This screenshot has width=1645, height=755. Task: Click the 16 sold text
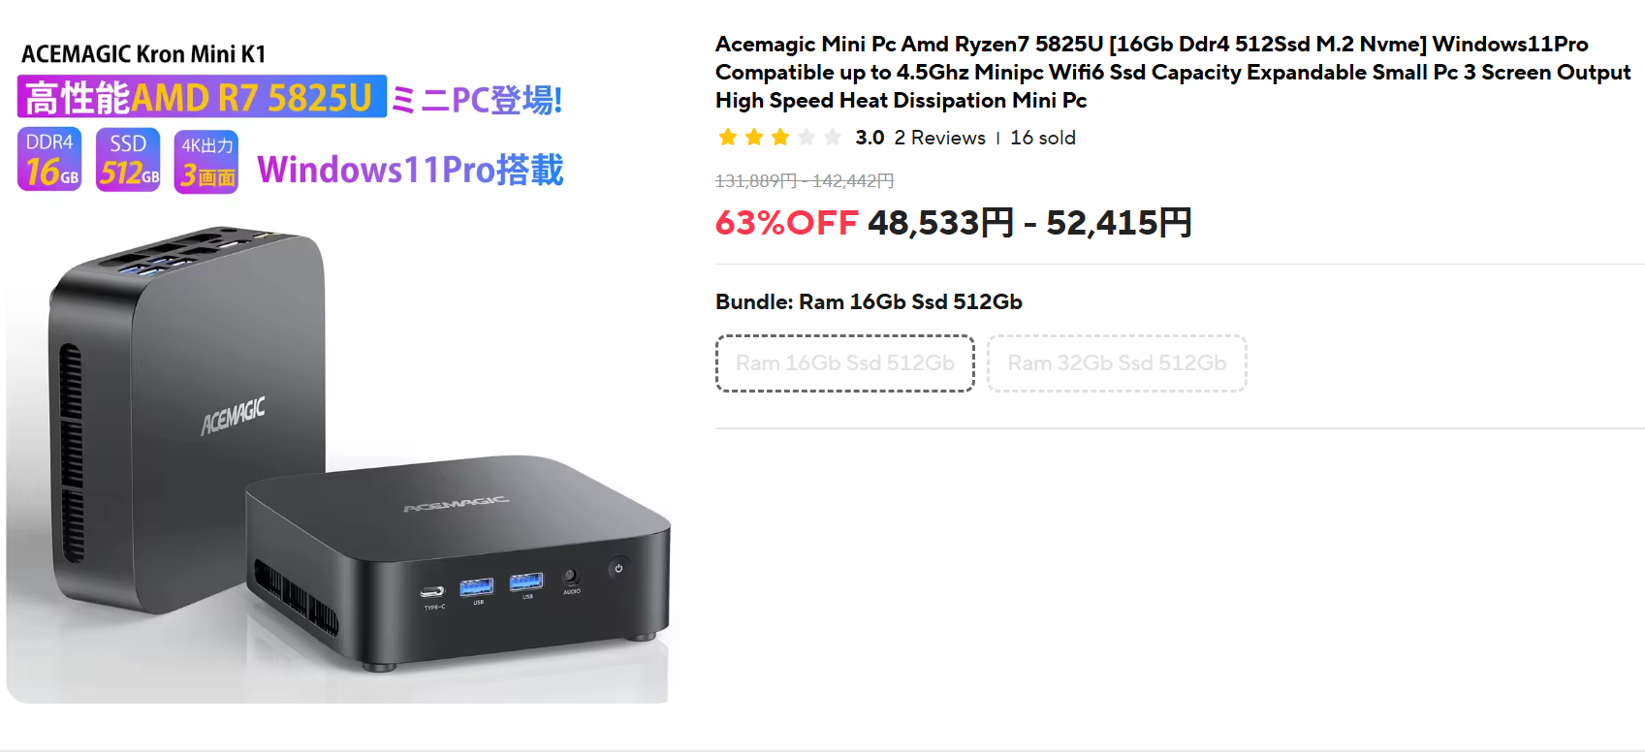[x=1043, y=138]
